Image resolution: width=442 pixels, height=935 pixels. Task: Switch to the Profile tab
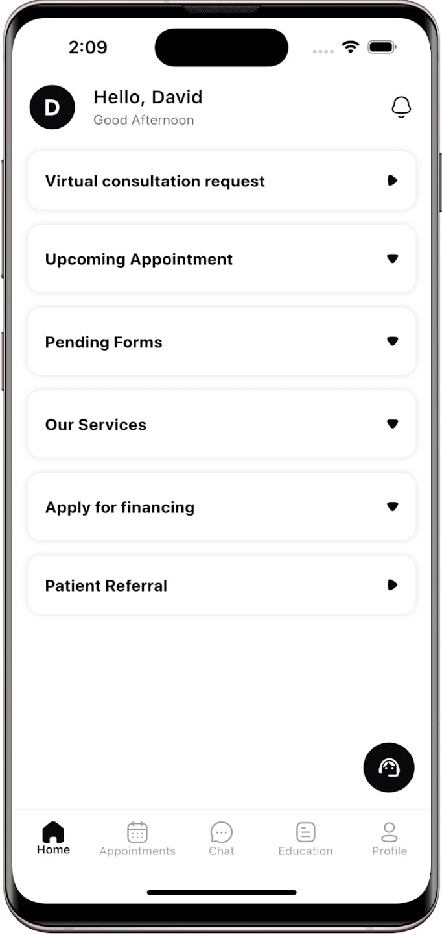(x=390, y=838)
